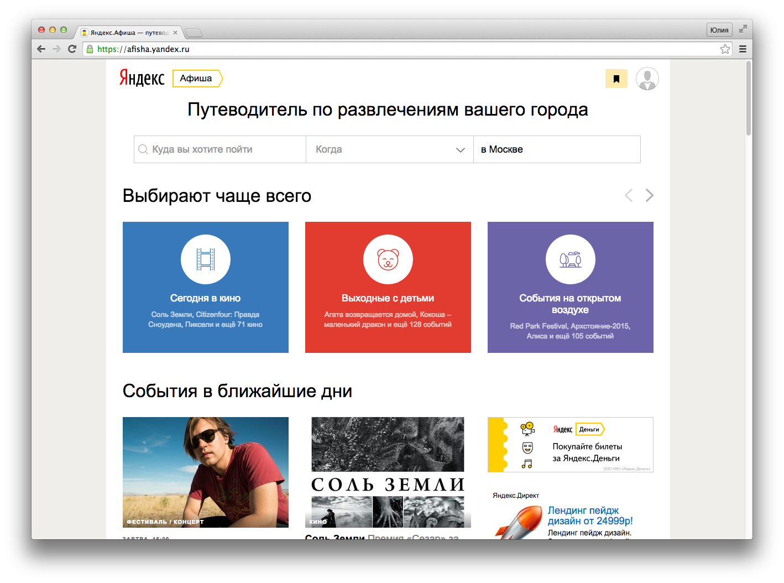Click the Выбирают чаще всего heading

(217, 196)
